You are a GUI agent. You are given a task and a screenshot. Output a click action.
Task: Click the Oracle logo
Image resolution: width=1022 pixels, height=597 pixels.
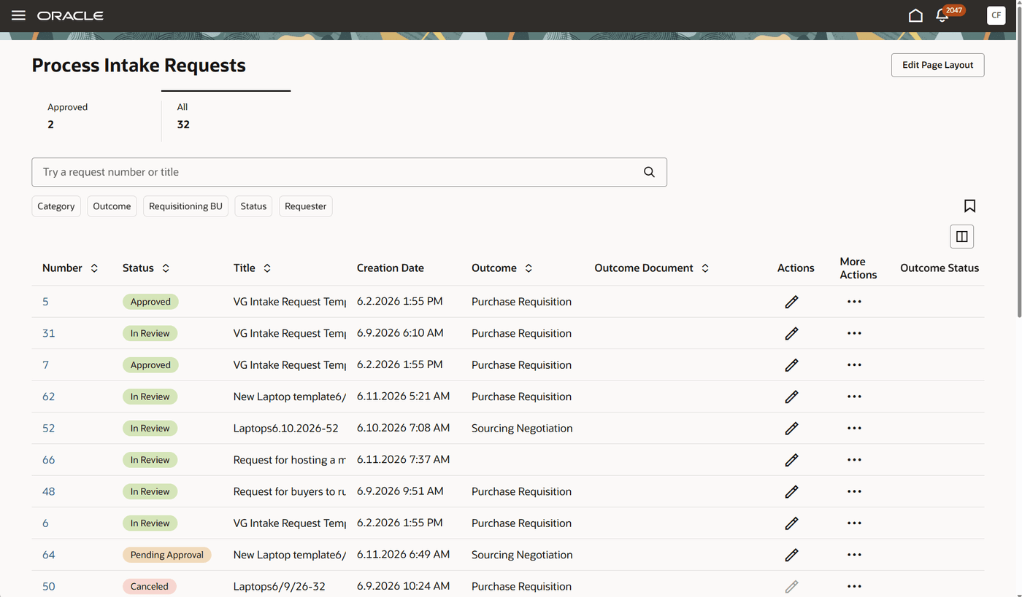pos(70,15)
